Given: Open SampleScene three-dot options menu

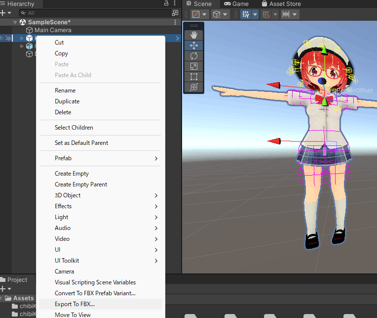Looking at the screenshot, I should coord(175,22).
